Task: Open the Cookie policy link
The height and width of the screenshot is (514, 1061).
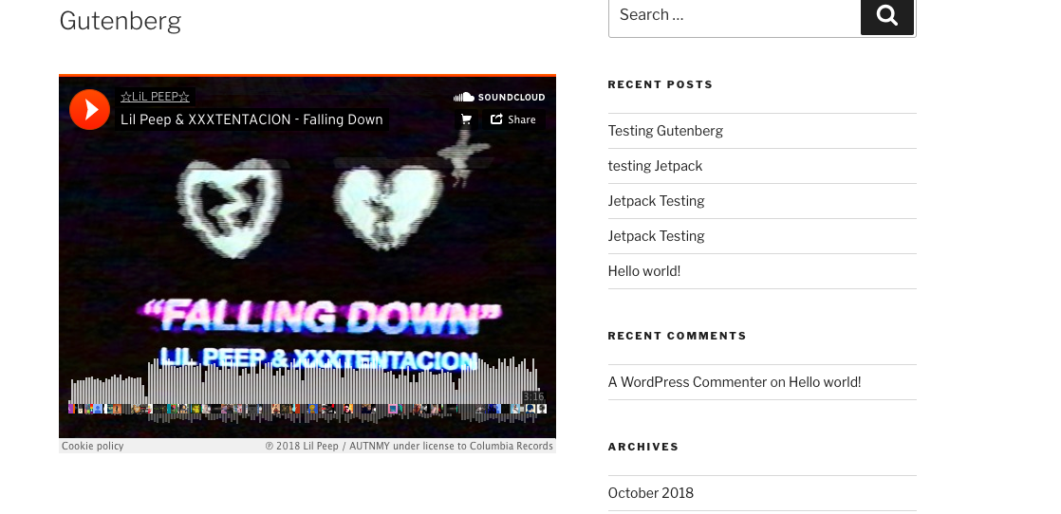Action: pyautogui.click(x=93, y=446)
